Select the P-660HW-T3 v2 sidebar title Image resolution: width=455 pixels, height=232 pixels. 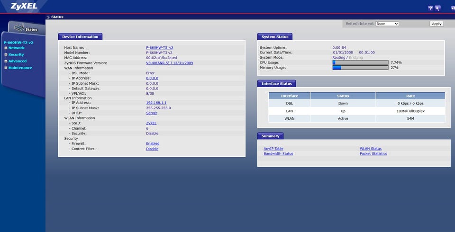18,43
